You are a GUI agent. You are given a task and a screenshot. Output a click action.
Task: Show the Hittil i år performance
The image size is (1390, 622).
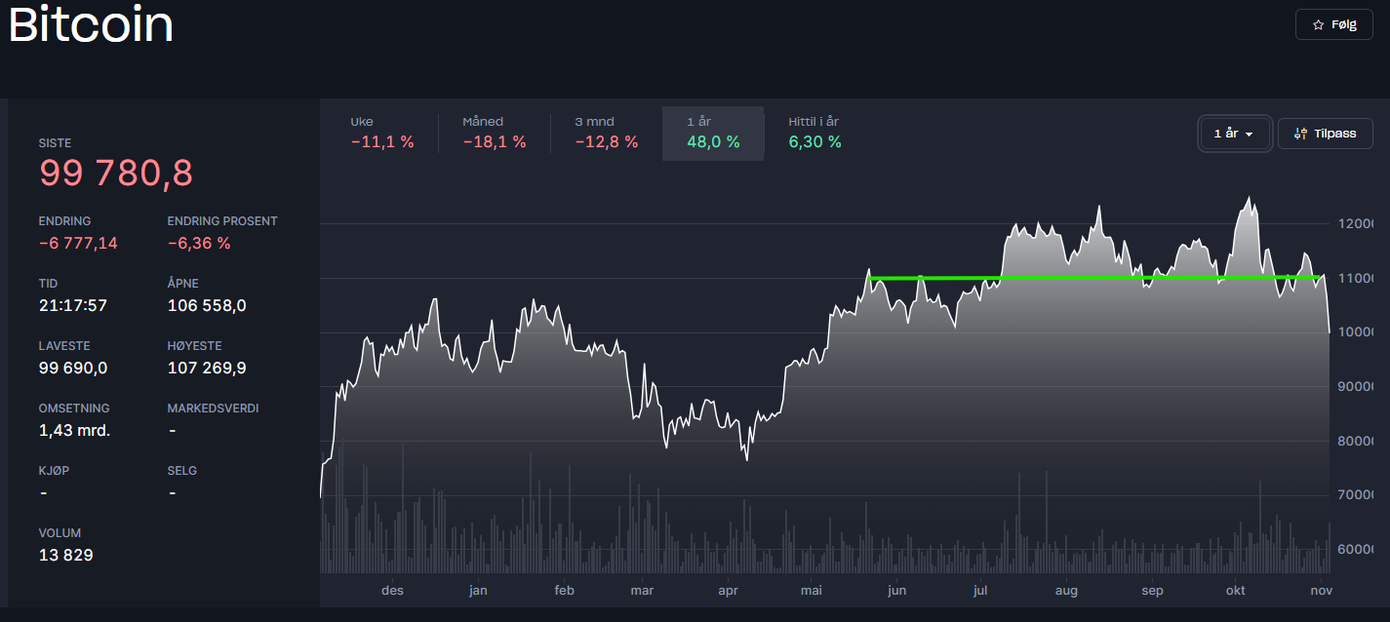tap(814, 133)
